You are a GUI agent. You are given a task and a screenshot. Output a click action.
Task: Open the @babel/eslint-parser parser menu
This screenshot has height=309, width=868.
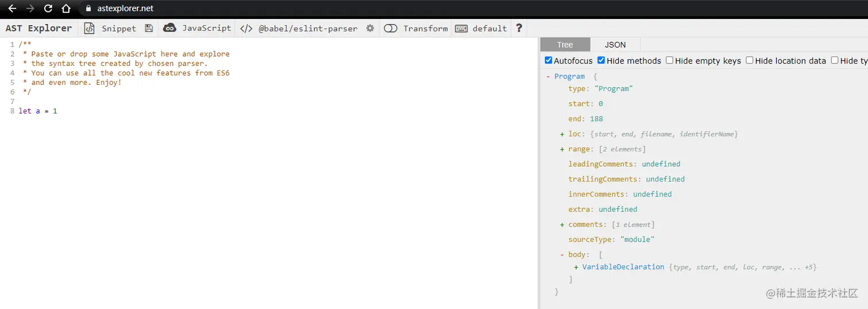(308, 28)
